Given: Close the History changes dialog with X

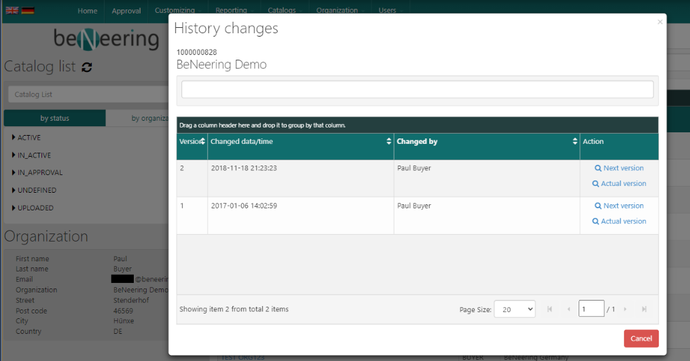Looking at the screenshot, I should [659, 22].
